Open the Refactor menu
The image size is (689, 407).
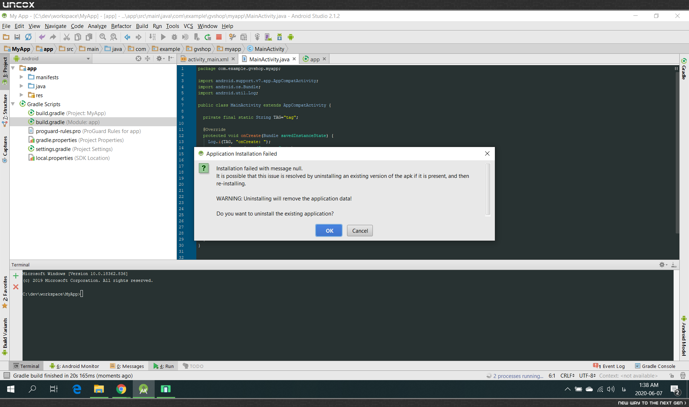(x=121, y=26)
